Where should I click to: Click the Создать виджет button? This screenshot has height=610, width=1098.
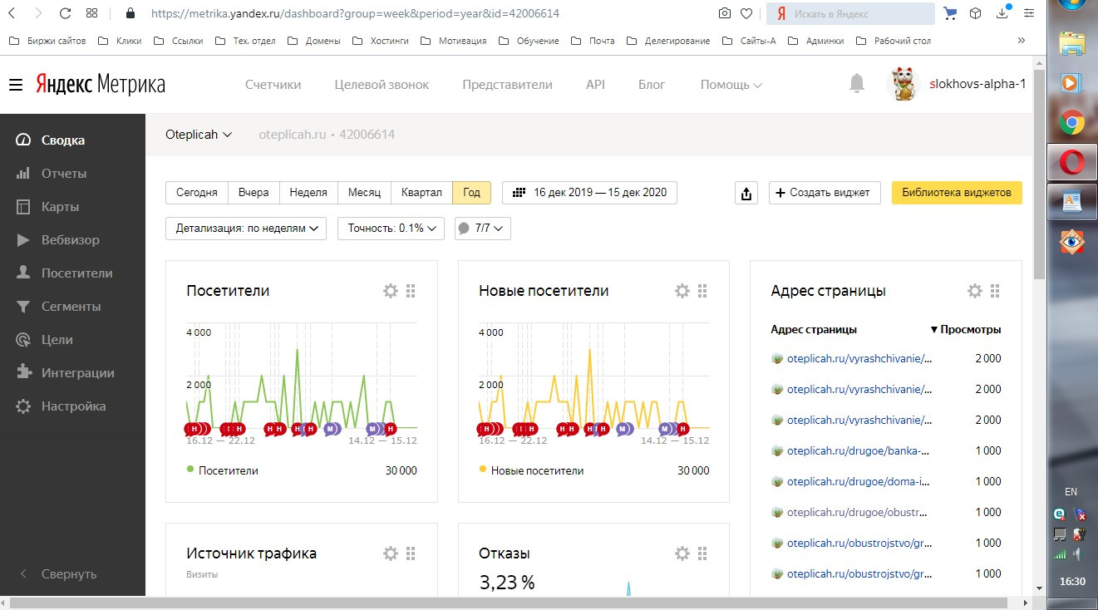(824, 193)
